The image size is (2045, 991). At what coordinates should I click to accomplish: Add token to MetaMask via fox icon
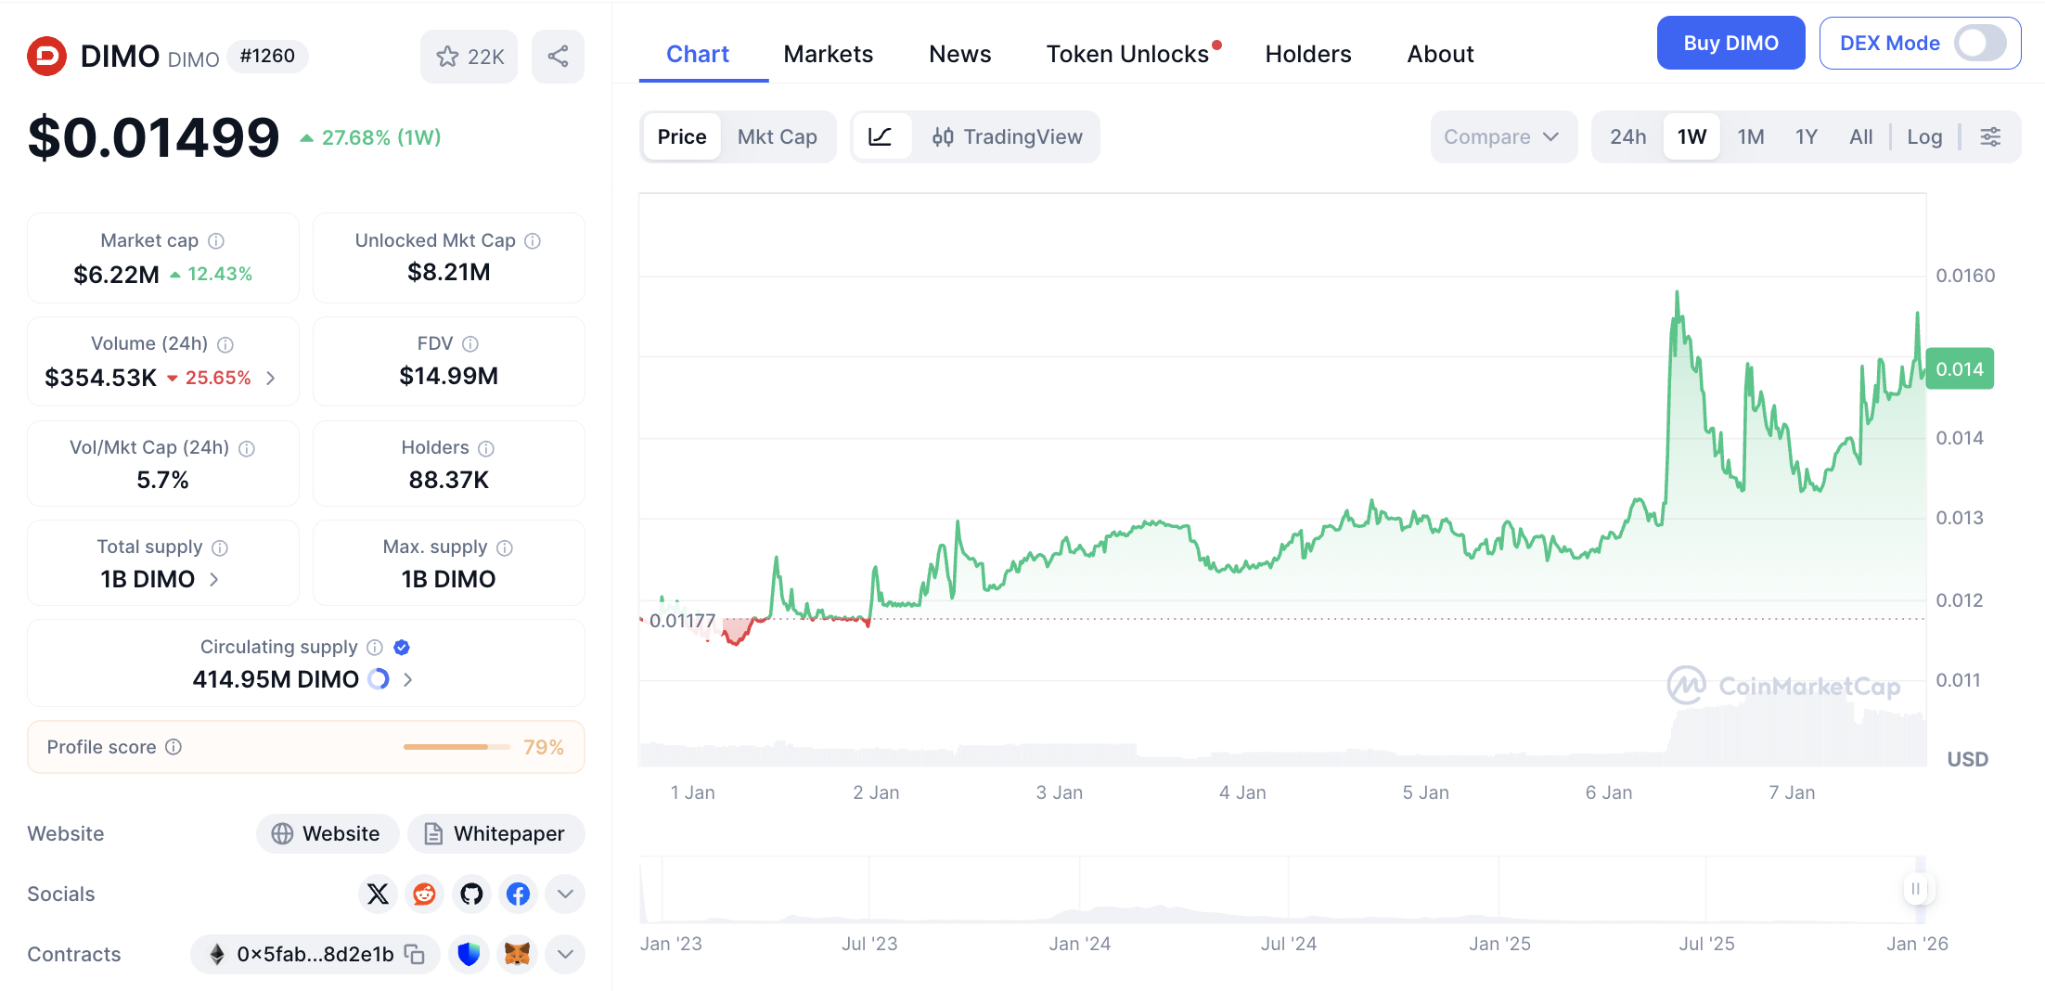pos(517,954)
